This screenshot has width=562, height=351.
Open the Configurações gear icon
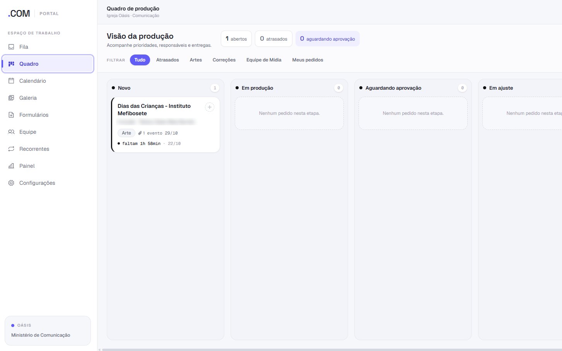[x=11, y=183]
